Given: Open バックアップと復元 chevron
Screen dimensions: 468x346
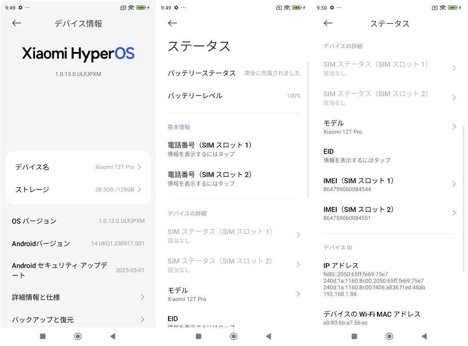Looking at the screenshot, I should (x=143, y=320).
